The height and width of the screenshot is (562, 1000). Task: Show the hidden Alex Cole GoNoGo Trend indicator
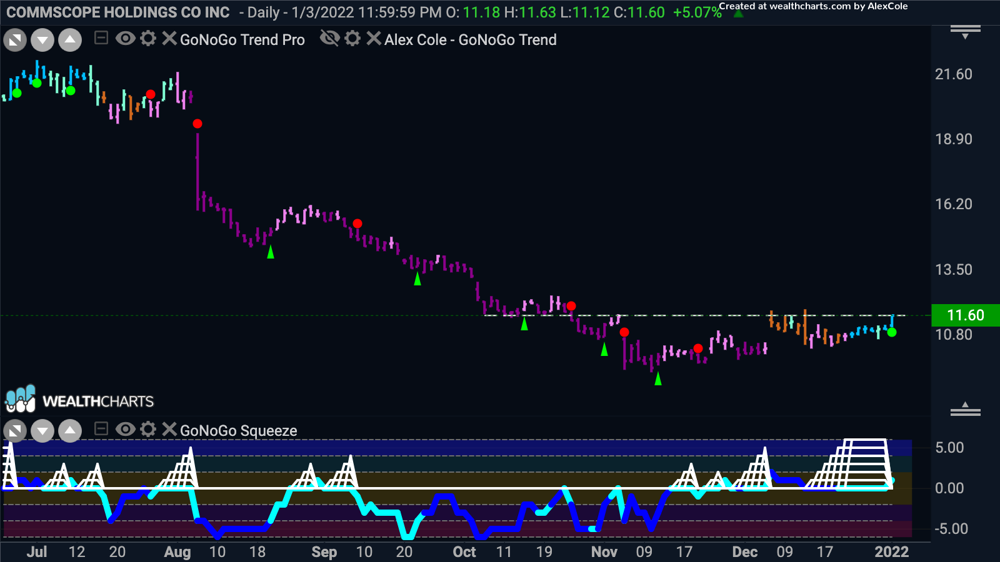point(329,39)
